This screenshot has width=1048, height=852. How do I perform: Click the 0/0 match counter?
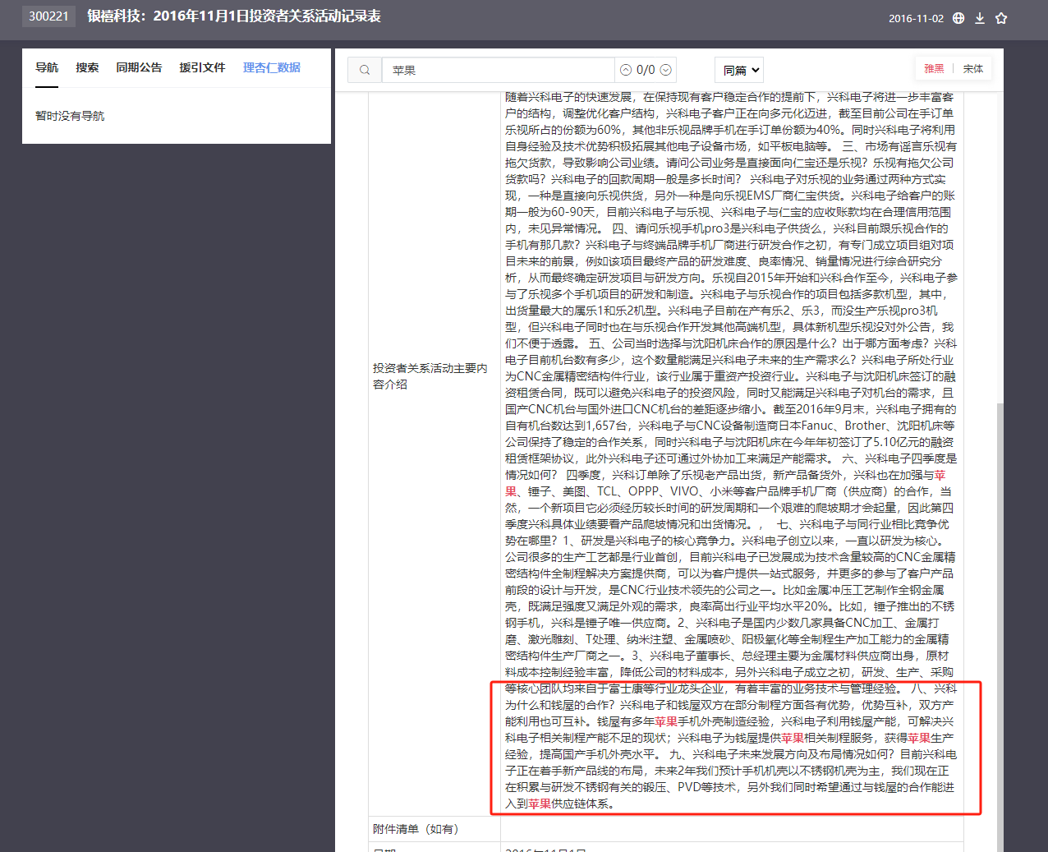click(x=646, y=71)
